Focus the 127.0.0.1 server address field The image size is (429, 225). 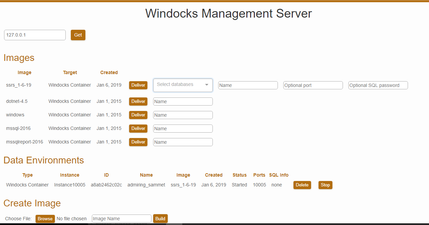pyautogui.click(x=35, y=35)
